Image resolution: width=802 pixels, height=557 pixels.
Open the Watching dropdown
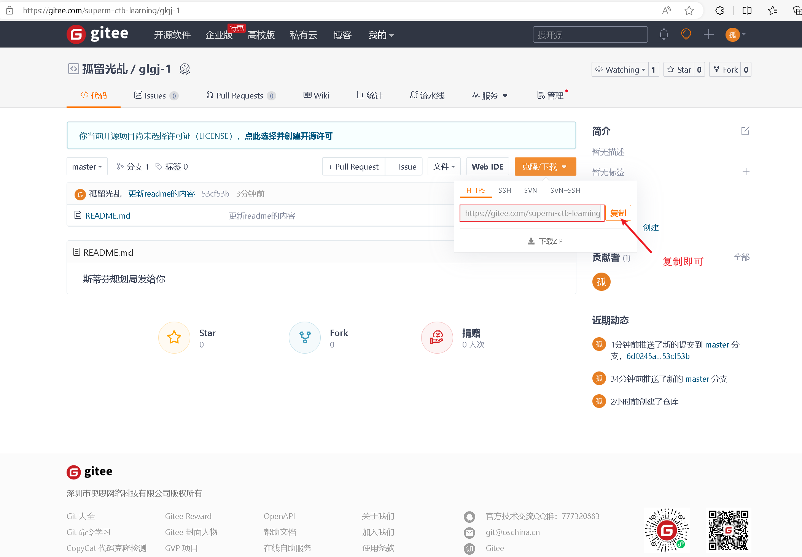(x=620, y=70)
